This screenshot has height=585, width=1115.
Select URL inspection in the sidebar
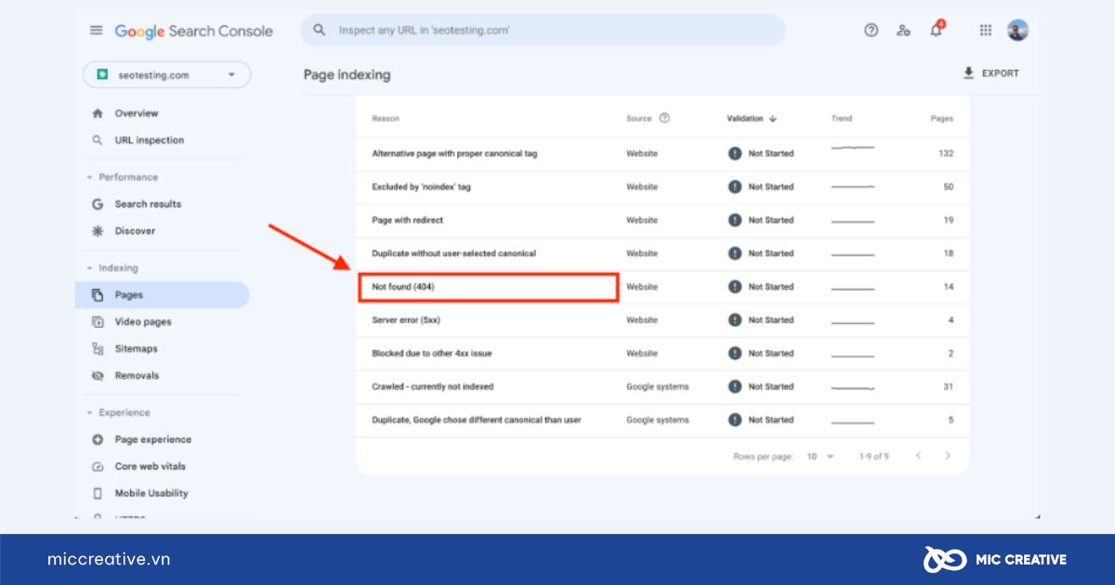pos(149,140)
